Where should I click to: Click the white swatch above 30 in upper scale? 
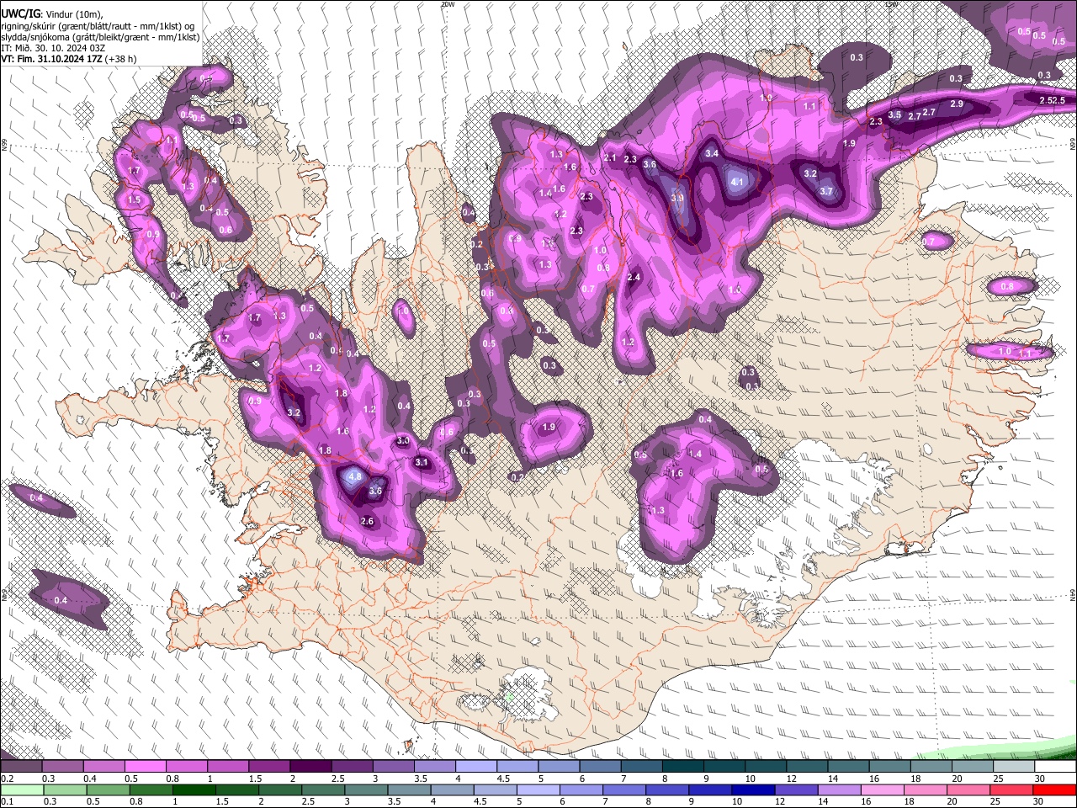pos(1055,767)
